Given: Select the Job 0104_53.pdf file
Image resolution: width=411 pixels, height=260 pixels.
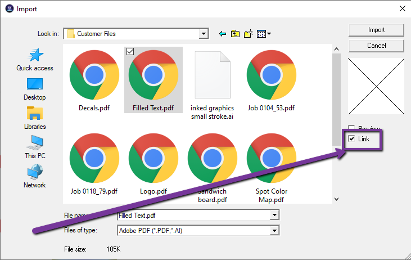Looking at the screenshot, I should click(x=272, y=80).
